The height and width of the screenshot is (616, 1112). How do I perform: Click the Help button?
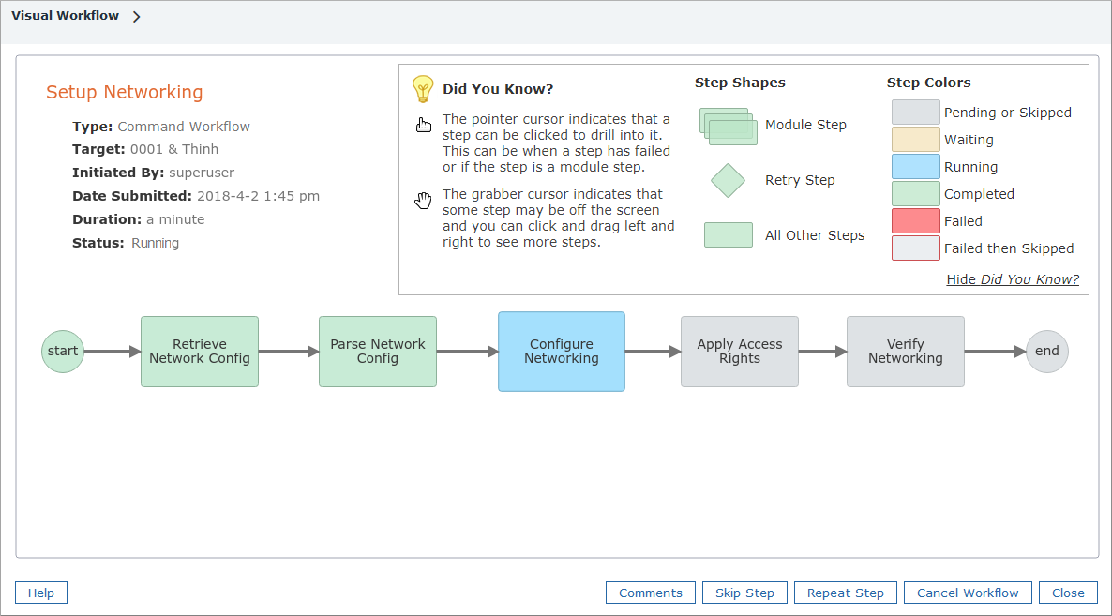[41, 593]
